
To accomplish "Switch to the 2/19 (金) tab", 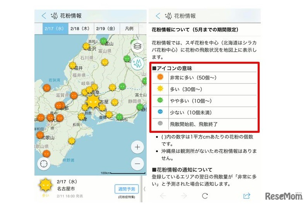I will (107, 29).
